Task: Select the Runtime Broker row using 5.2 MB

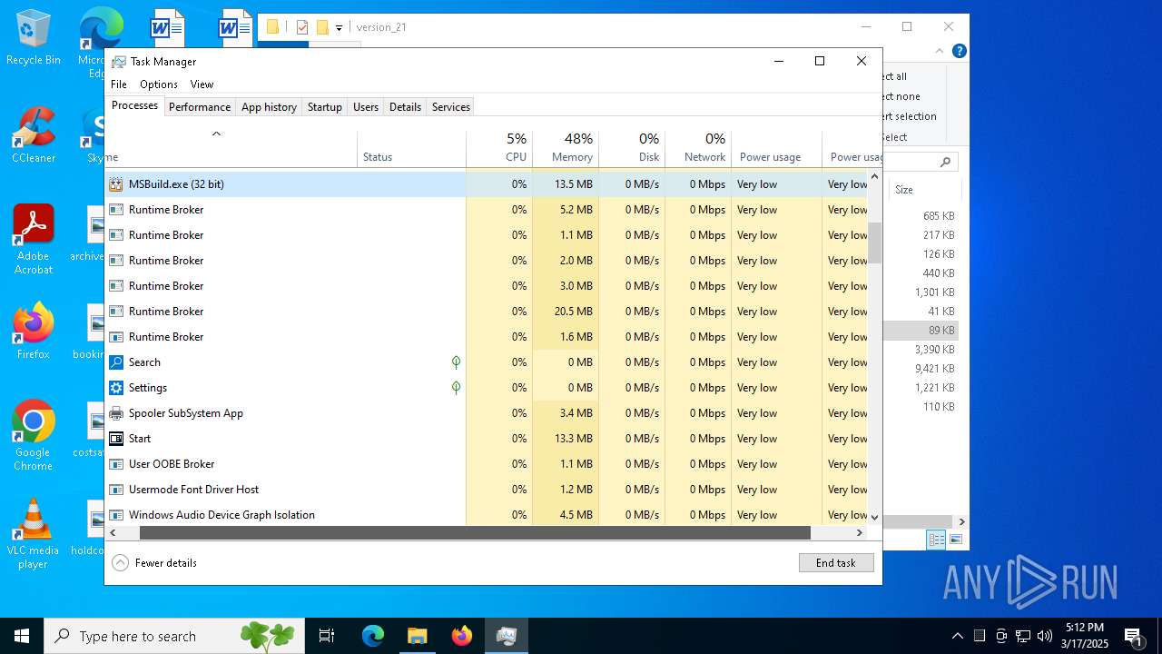Action: pyautogui.click(x=487, y=210)
